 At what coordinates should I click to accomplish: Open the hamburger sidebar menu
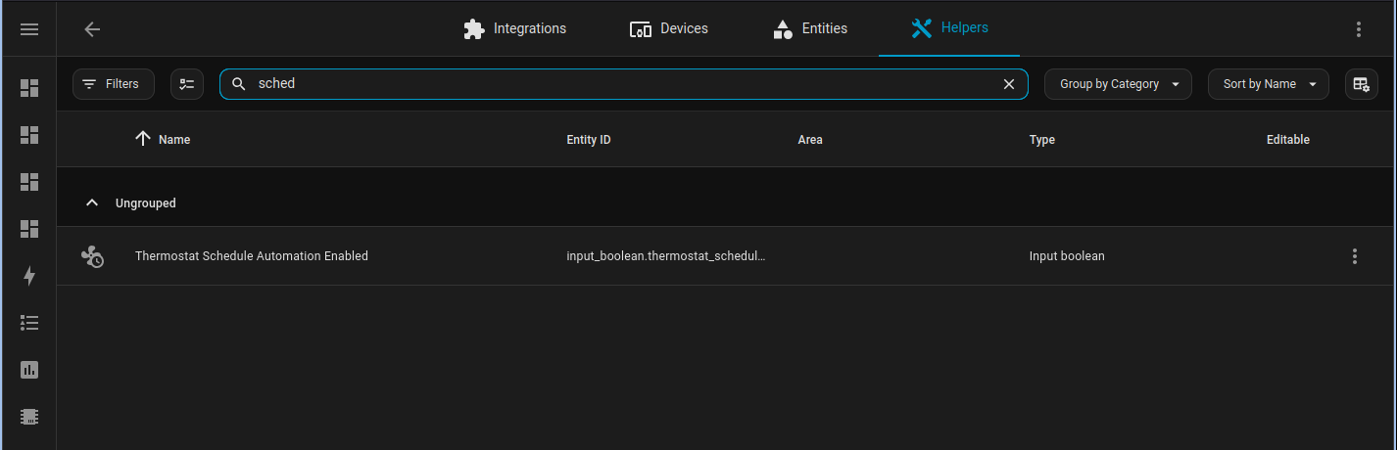pyautogui.click(x=29, y=29)
